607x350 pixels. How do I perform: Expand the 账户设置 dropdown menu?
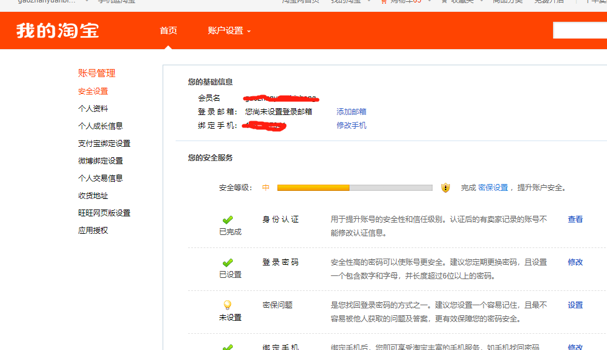(x=229, y=30)
